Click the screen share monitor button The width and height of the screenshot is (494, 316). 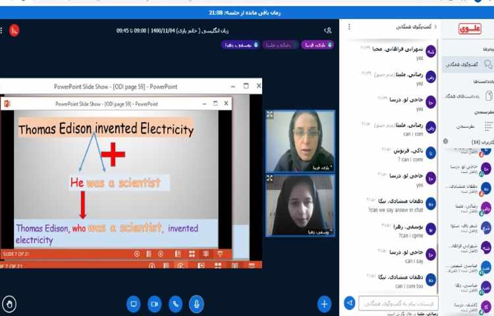click(x=133, y=303)
